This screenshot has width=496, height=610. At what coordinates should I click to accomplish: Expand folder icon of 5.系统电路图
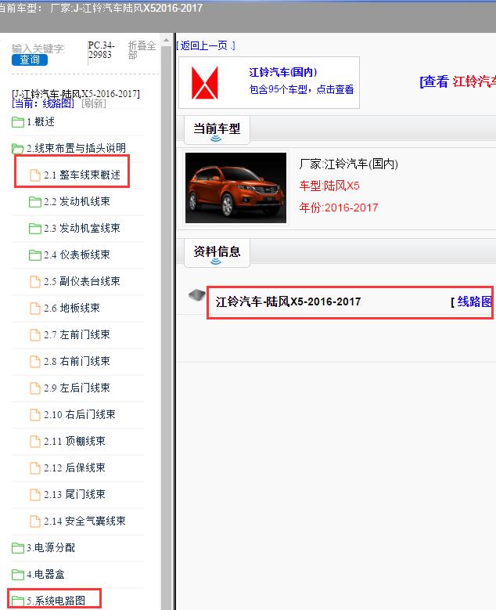(18, 601)
